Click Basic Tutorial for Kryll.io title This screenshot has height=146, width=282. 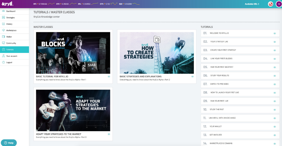(x=52, y=77)
